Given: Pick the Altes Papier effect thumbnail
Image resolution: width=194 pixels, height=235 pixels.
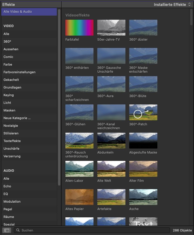Looking at the screenshot, I should tap(79, 197).
